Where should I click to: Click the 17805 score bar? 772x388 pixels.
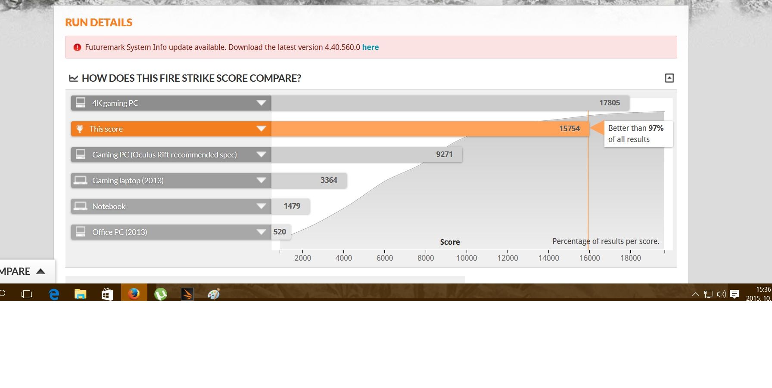[x=450, y=103]
